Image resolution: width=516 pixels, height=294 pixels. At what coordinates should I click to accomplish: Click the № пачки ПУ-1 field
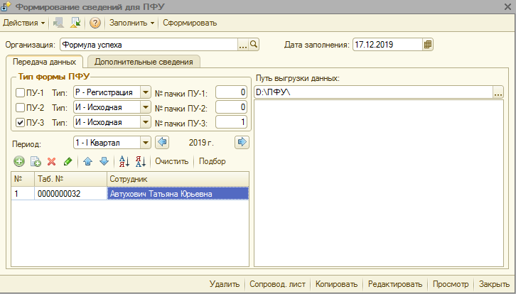point(231,93)
